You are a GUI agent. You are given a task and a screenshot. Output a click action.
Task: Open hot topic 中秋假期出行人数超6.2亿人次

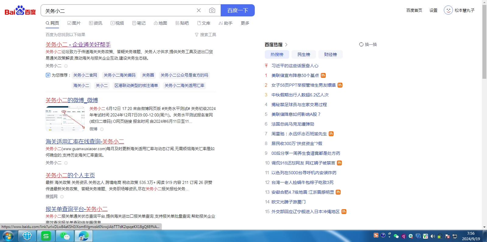[300, 95]
